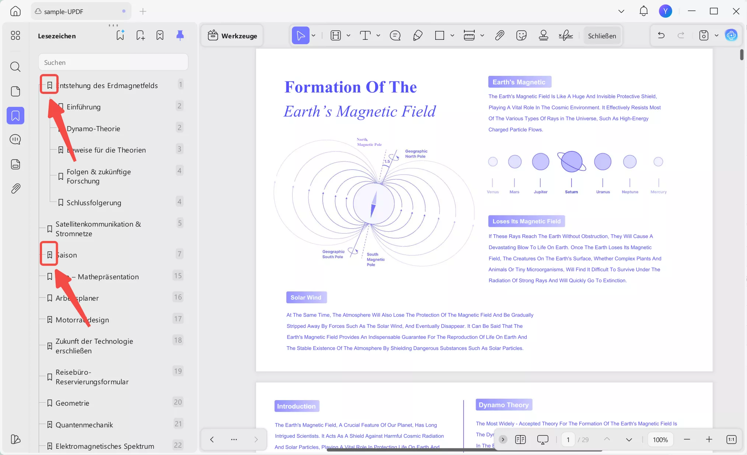
Task: Select the sample-UPDF tab
Action: tap(64, 11)
